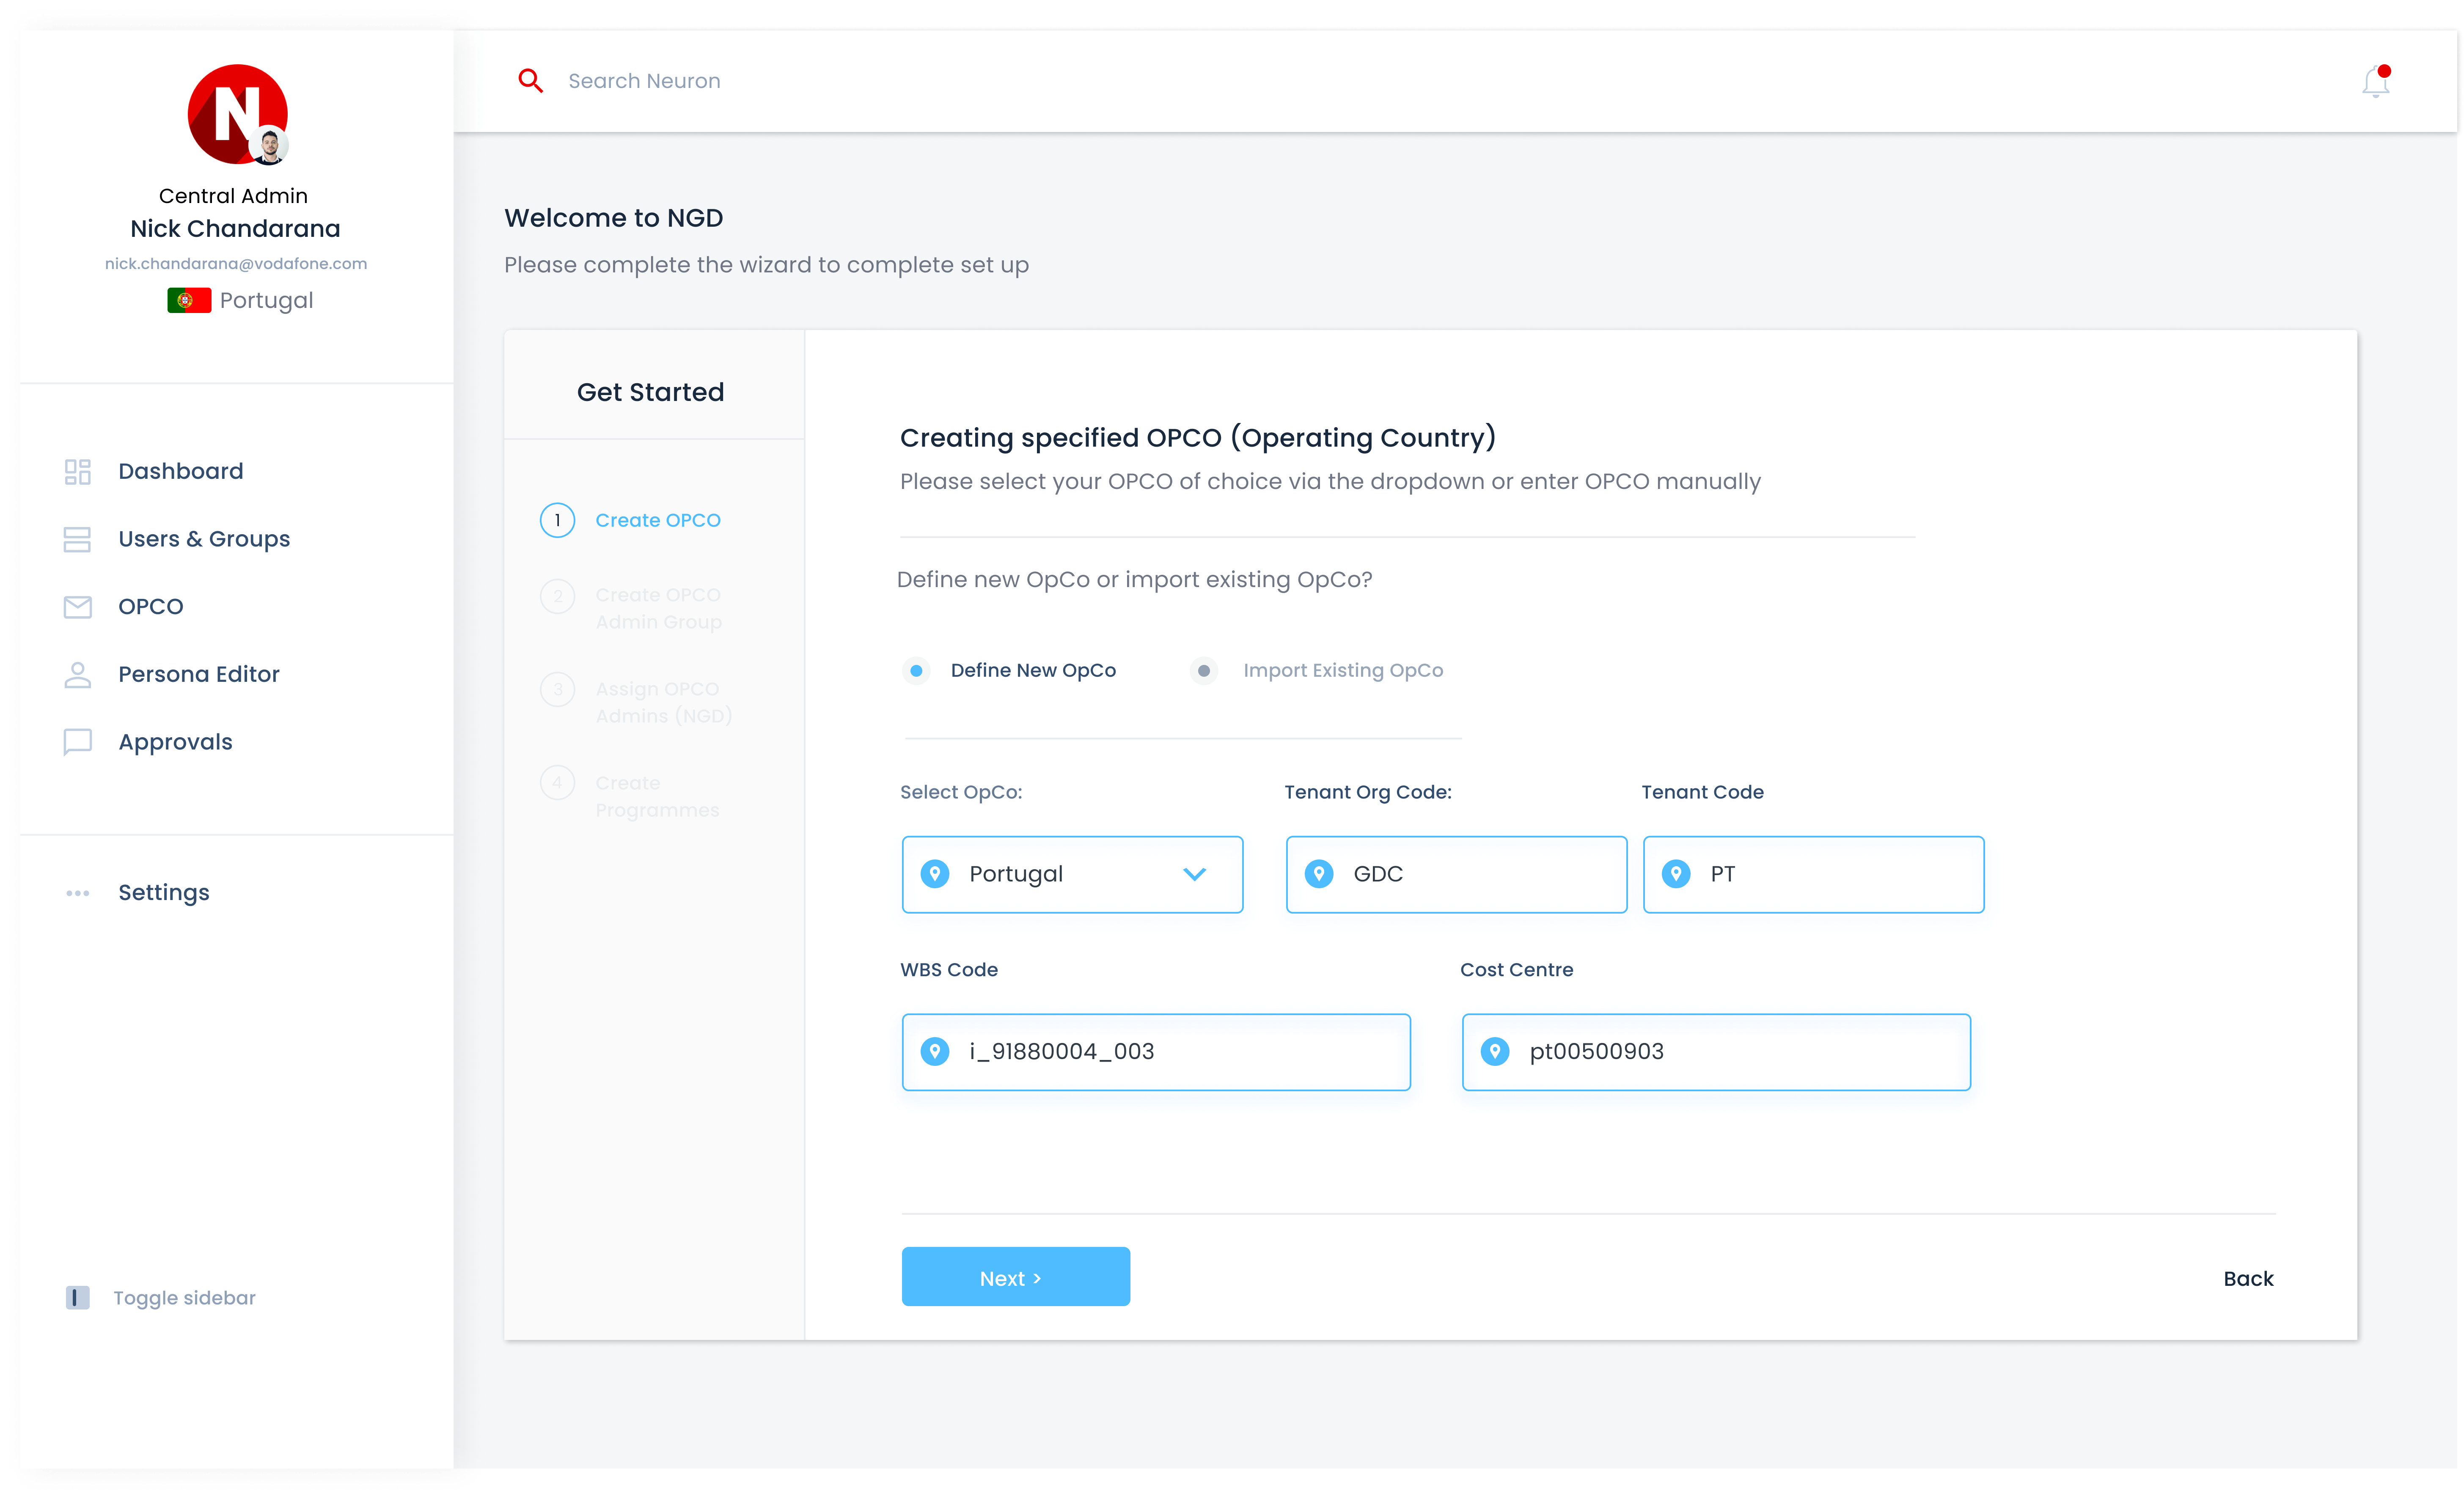
Task: Select Define New OpCo radio button
Action: (x=916, y=671)
